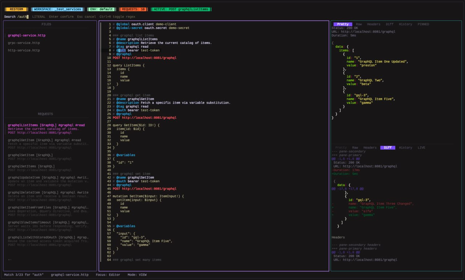
Task: Click the REQUESTS panel heading
Action: [x=45, y=114]
